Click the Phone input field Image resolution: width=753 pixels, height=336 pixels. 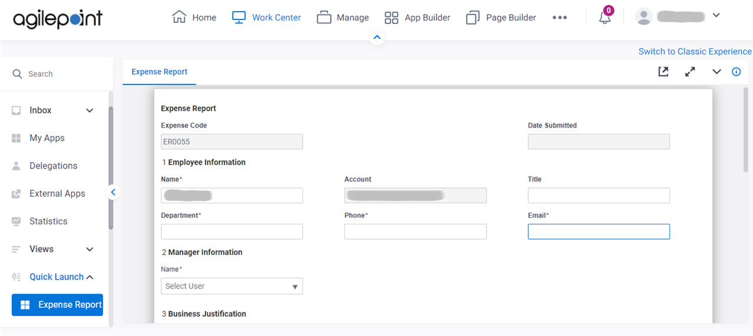(415, 231)
